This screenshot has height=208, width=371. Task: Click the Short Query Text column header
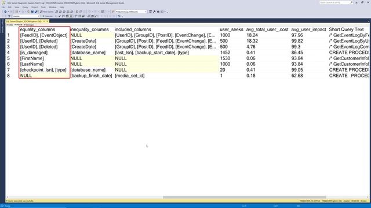point(346,29)
